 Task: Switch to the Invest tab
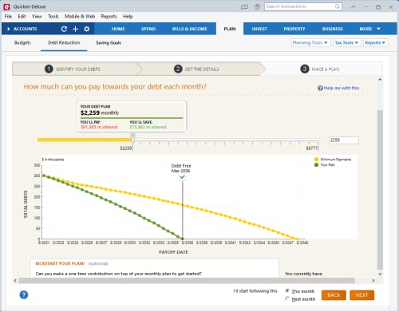coord(259,29)
